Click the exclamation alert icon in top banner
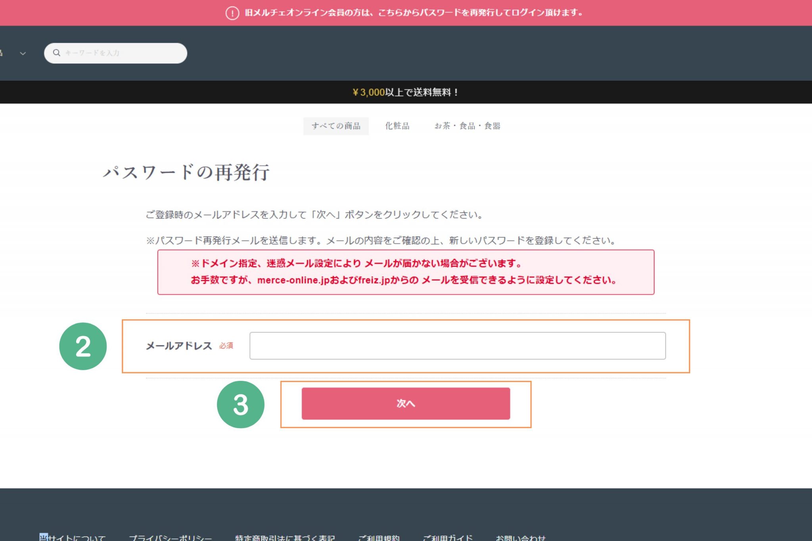The image size is (812, 541). click(232, 13)
